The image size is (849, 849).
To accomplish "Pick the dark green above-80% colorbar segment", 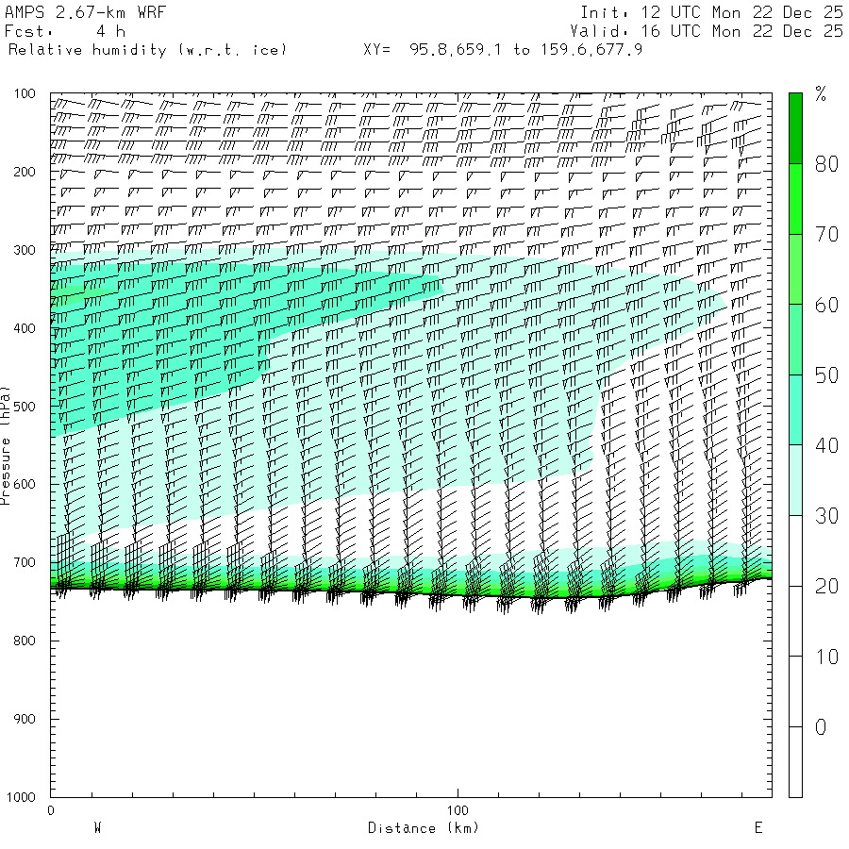I will click(x=795, y=128).
